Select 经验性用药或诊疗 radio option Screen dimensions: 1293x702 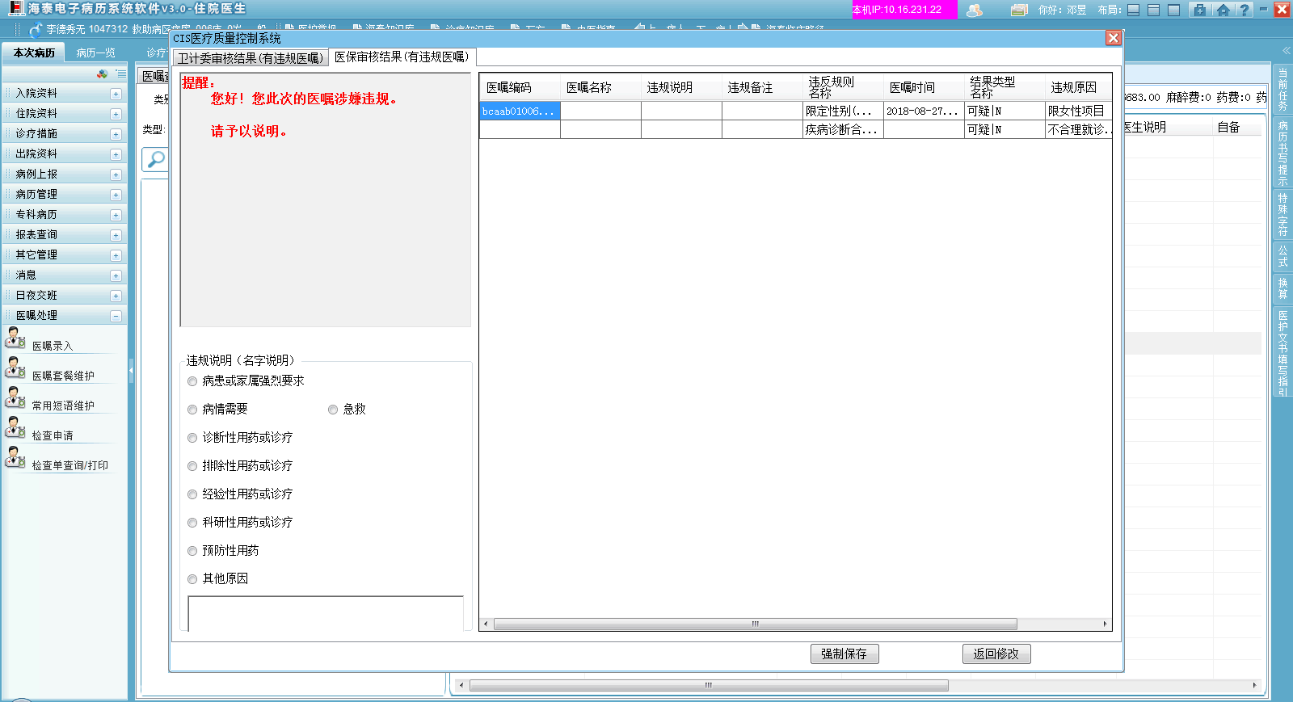click(x=192, y=494)
